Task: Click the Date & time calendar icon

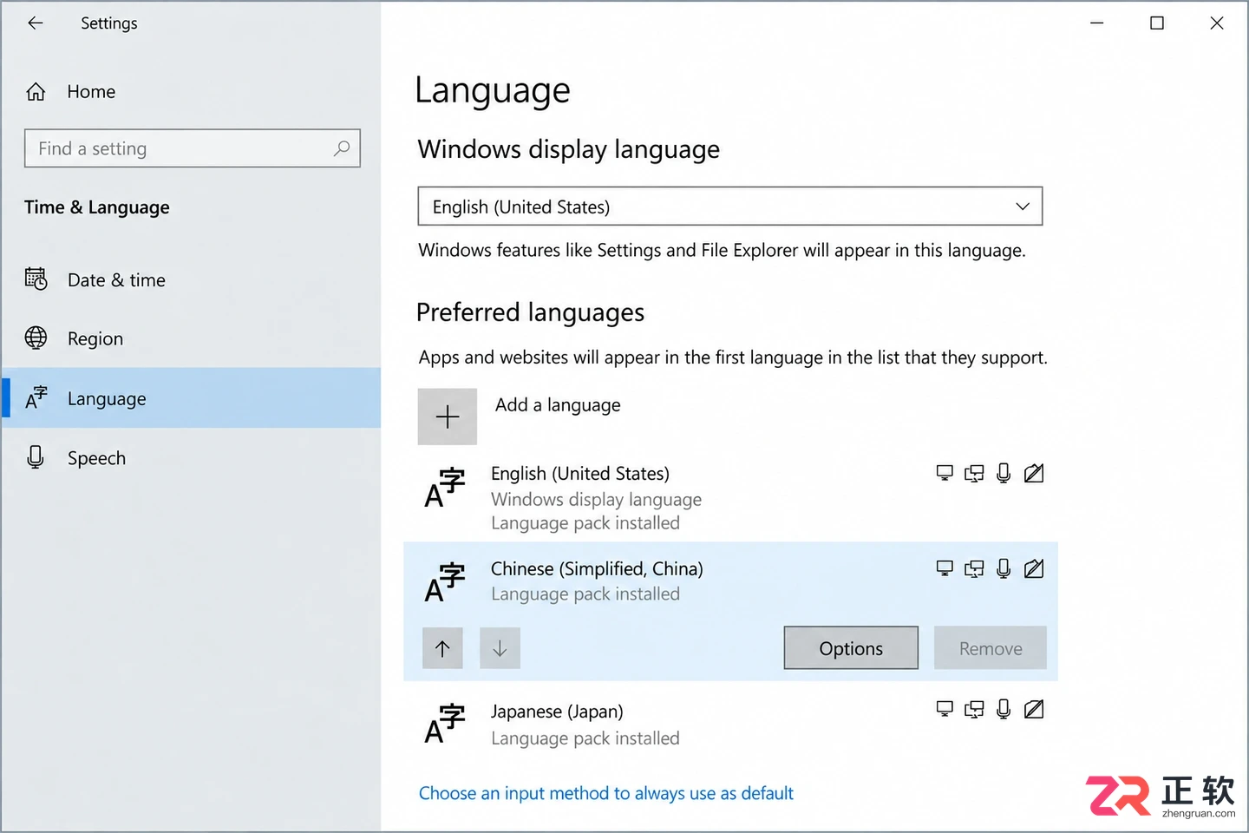Action: coord(36,279)
